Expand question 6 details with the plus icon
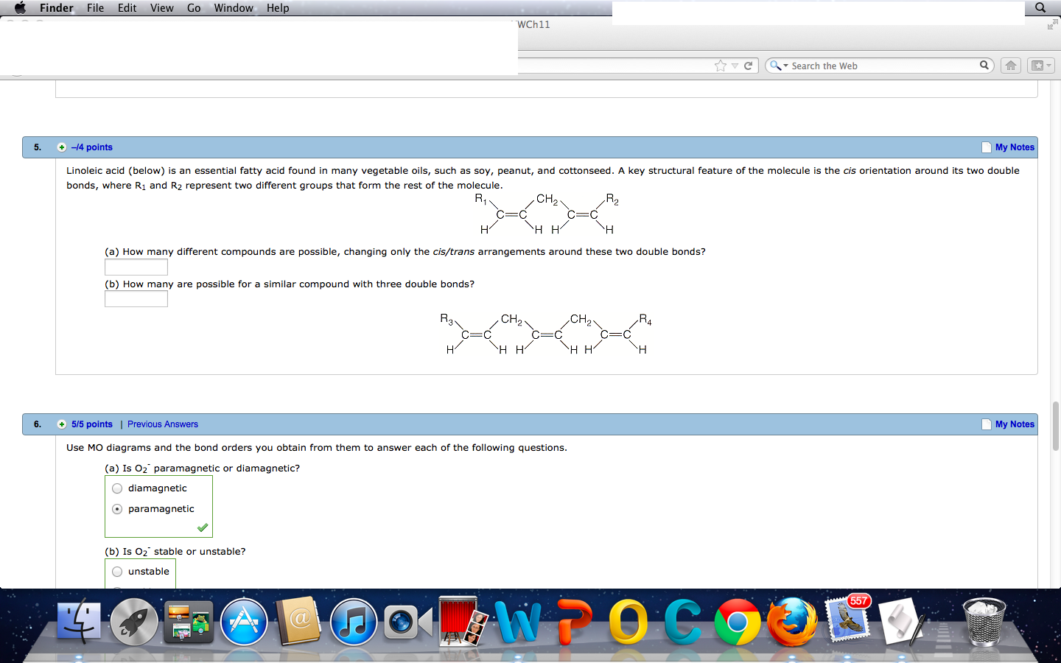This screenshot has height=663, width=1061. click(62, 424)
